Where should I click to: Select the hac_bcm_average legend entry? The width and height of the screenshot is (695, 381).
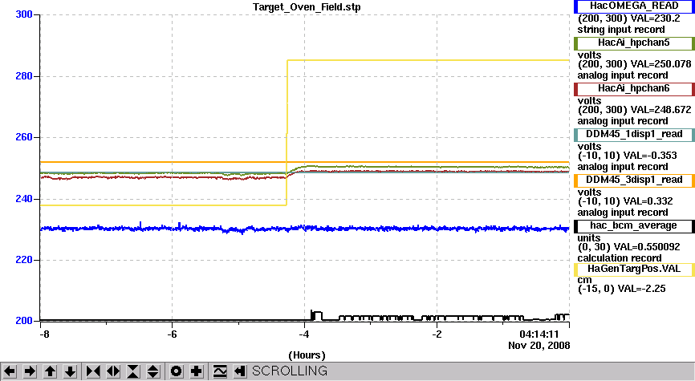[x=634, y=226]
